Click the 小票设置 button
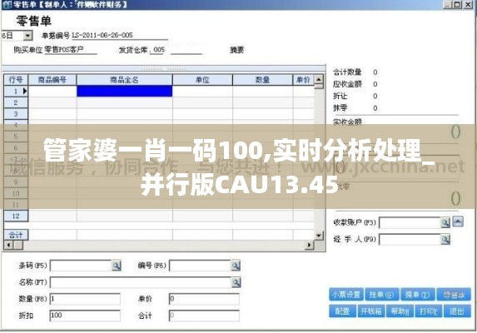This screenshot has width=477, height=333. [x=346, y=295]
